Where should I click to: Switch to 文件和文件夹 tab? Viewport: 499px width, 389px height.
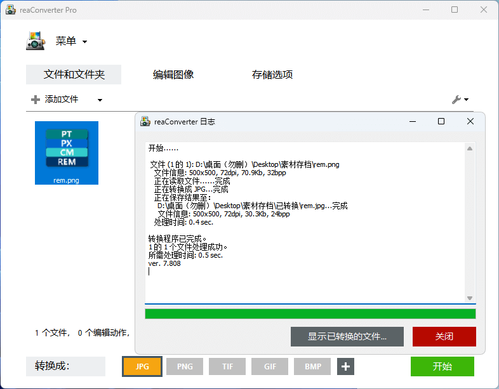coord(74,74)
